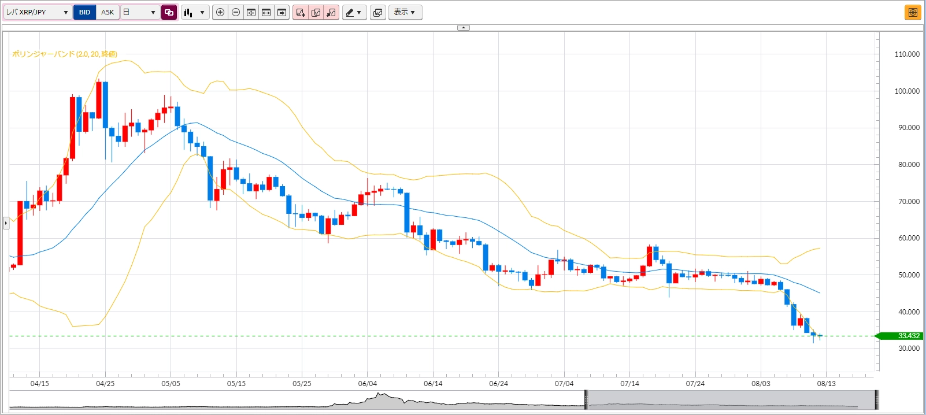Image resolution: width=926 pixels, height=415 pixels.
Task: Collapse the toolbar using top center arrow
Action: (x=464, y=27)
